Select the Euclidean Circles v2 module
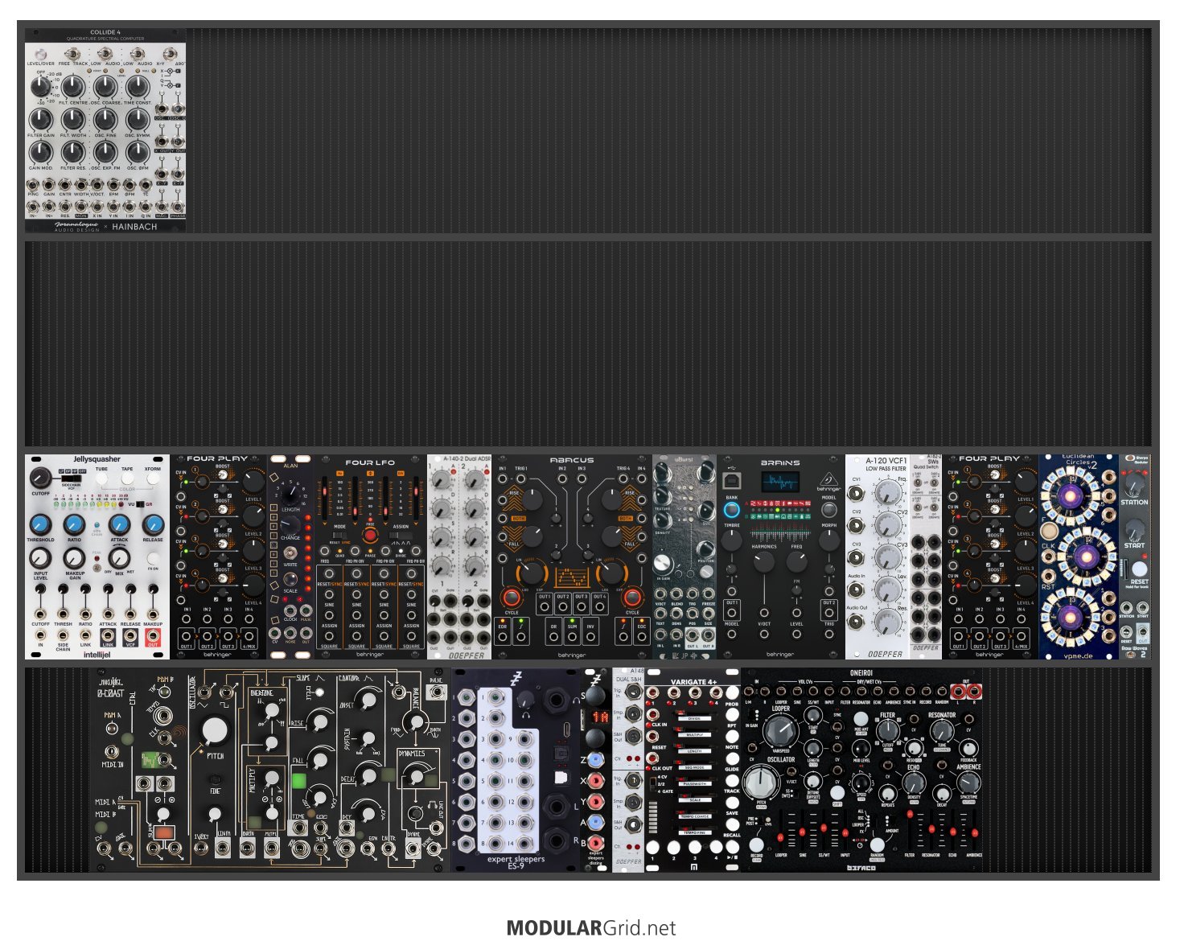Image resolution: width=1184 pixels, height=945 pixels. [1079, 557]
